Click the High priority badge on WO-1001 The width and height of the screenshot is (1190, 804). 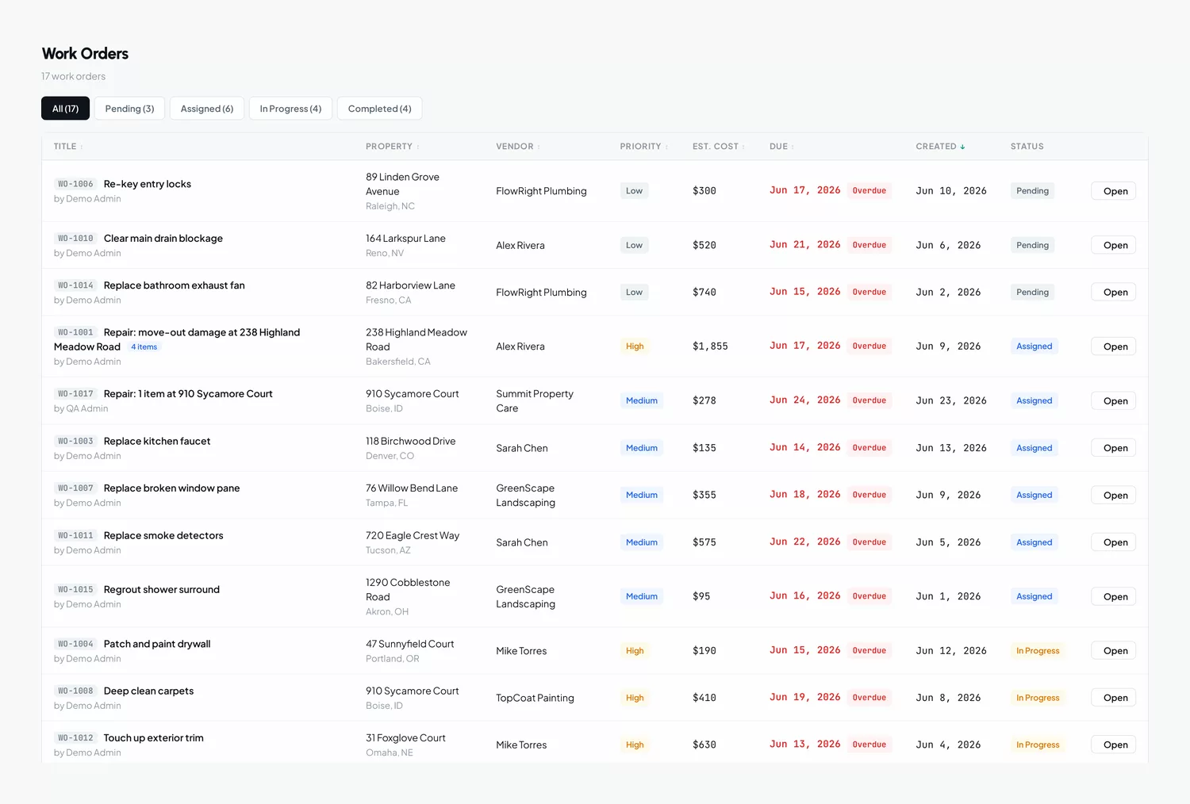click(x=635, y=346)
